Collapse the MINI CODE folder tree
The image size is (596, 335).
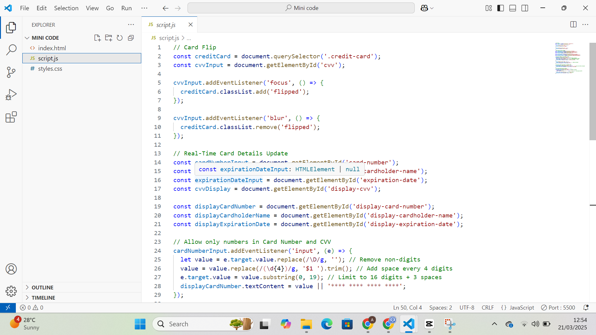click(27, 38)
